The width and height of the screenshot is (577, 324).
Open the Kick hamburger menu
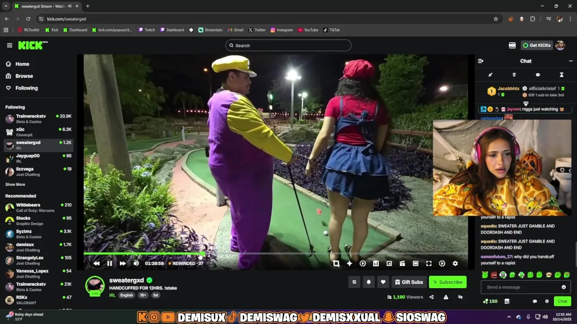click(9, 45)
